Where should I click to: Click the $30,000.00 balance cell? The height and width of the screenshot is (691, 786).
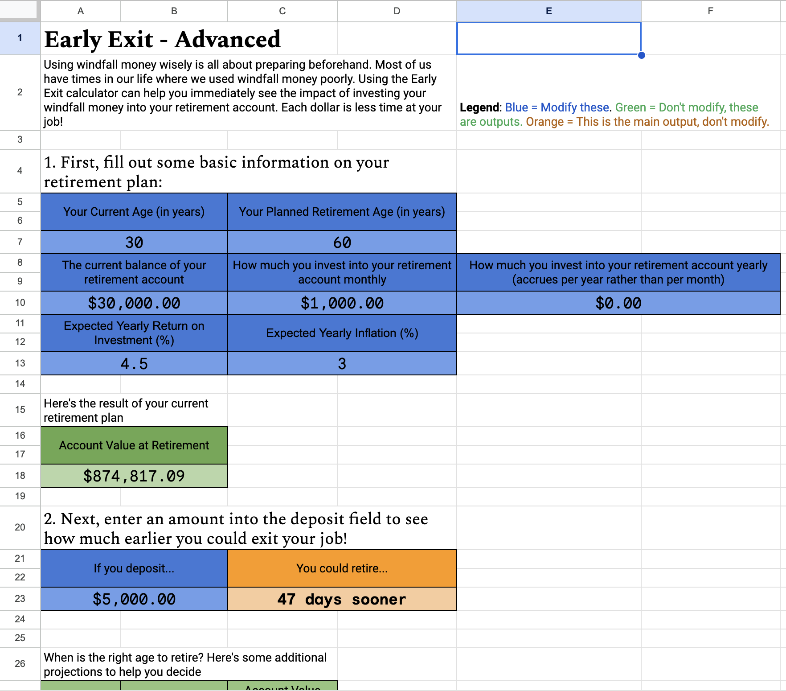(134, 303)
